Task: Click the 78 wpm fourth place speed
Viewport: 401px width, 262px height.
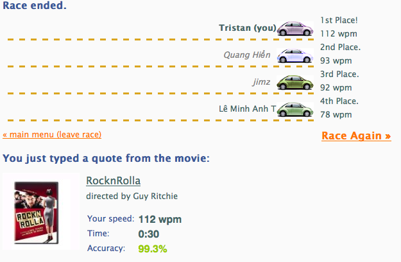Action: (x=336, y=114)
